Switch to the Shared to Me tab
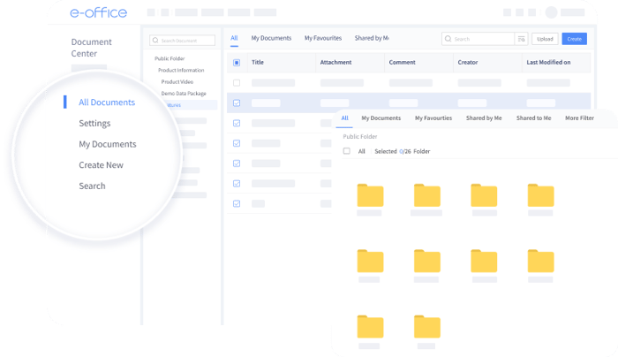The height and width of the screenshot is (357, 618). pos(533,118)
